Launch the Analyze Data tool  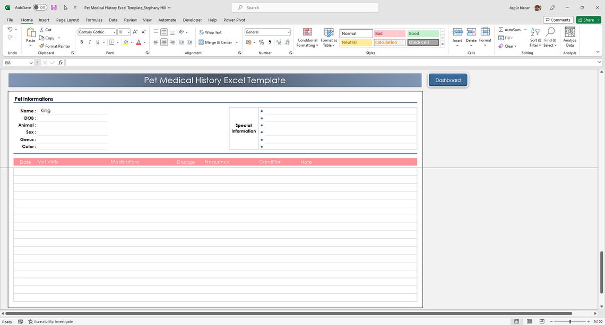coord(569,36)
